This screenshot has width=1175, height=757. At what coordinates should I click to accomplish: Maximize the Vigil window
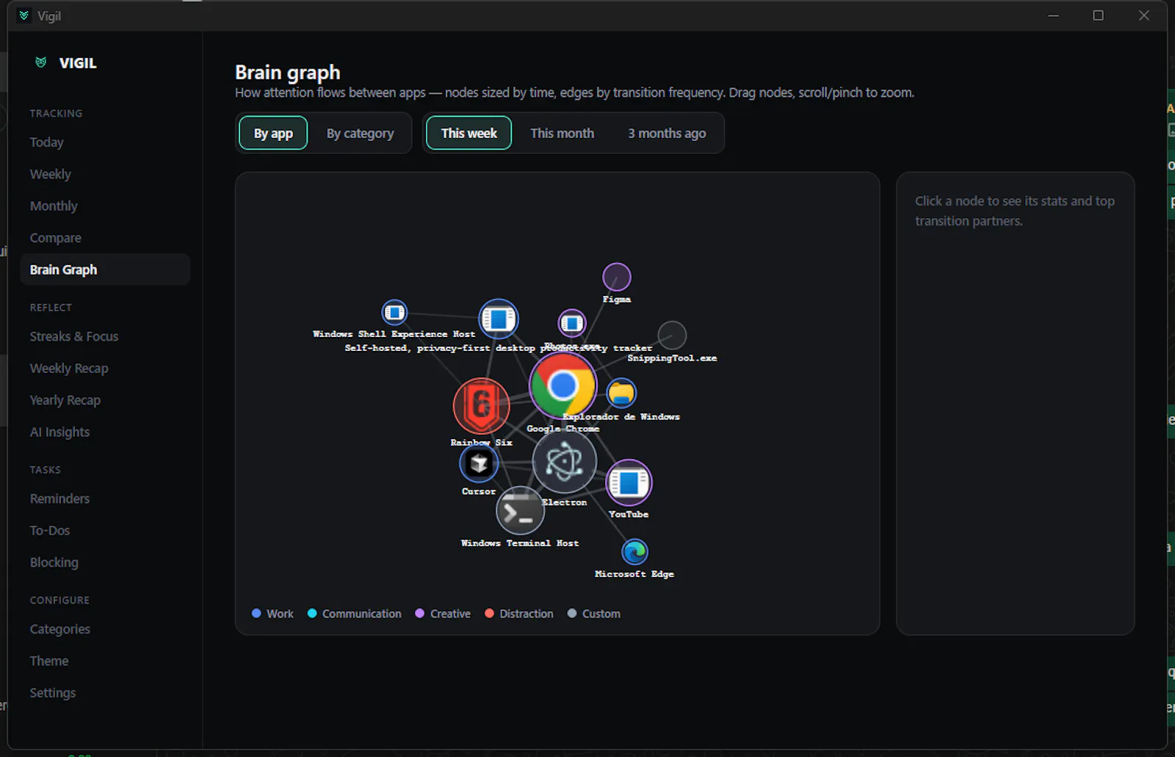click(x=1098, y=15)
